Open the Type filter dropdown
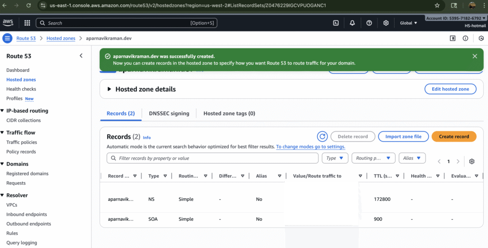Viewport: 488px width, 248px height. coord(335,158)
